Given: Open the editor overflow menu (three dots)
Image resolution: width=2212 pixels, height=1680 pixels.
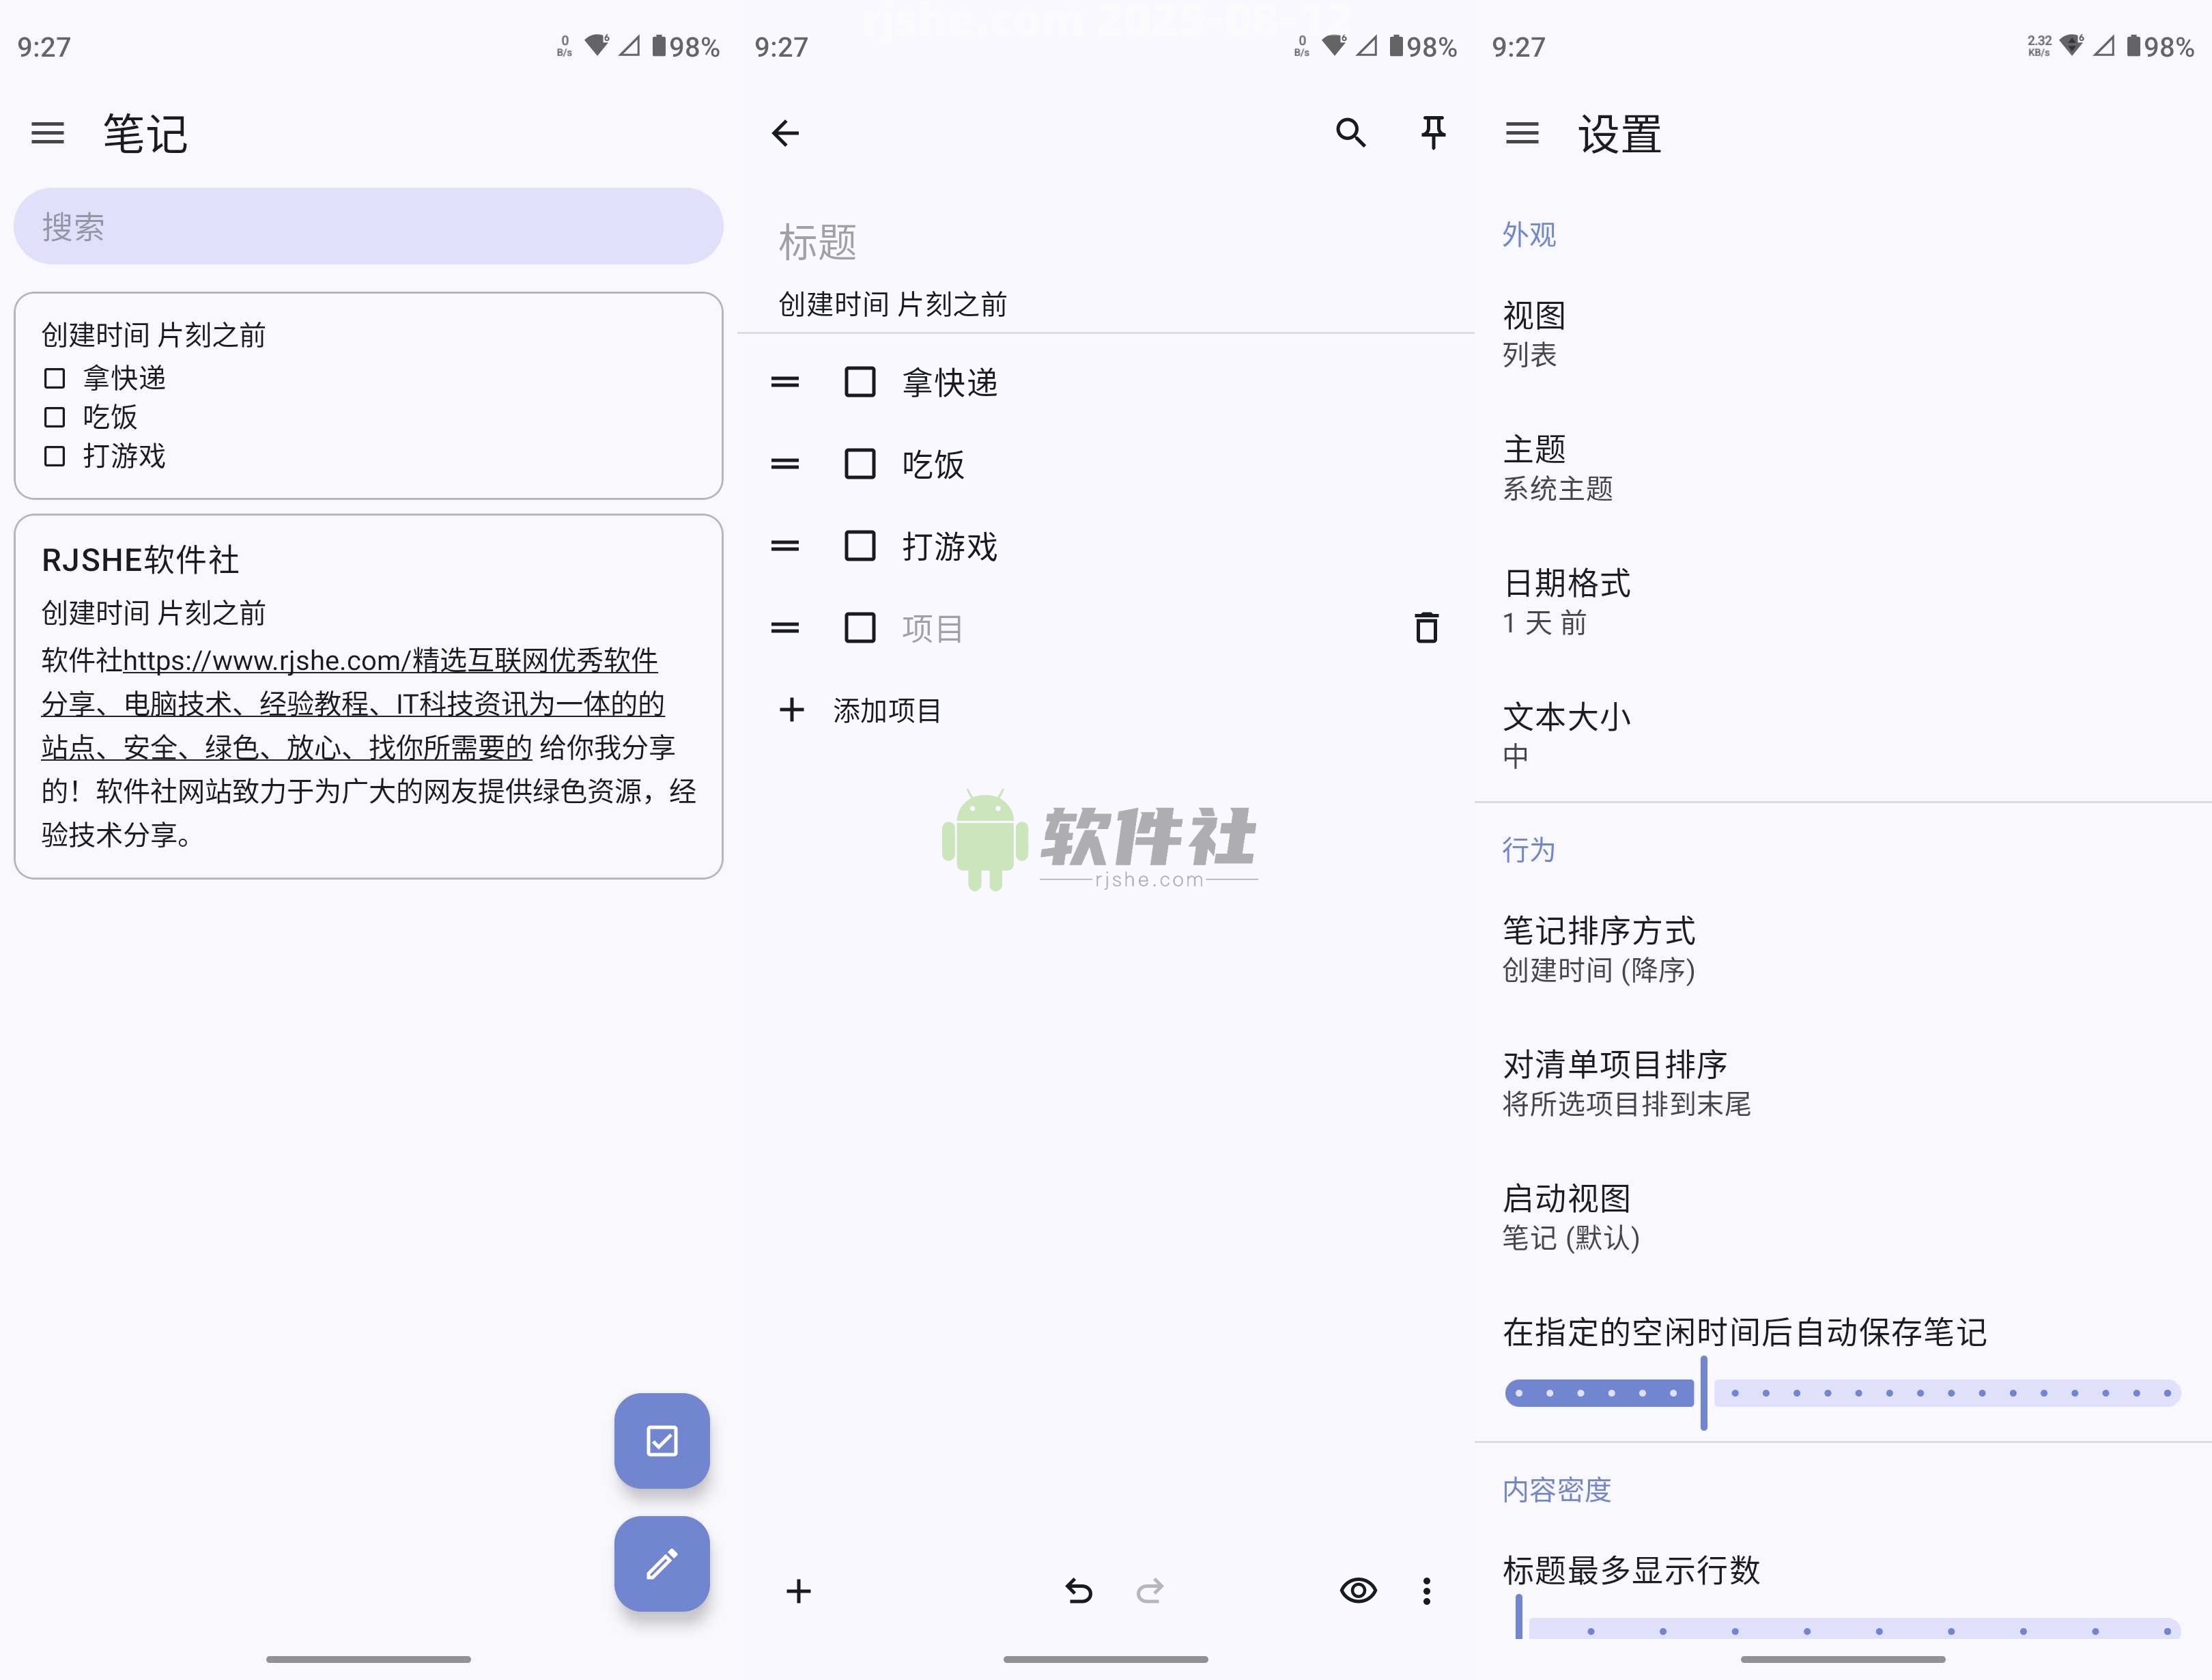Looking at the screenshot, I should pos(1425,1591).
